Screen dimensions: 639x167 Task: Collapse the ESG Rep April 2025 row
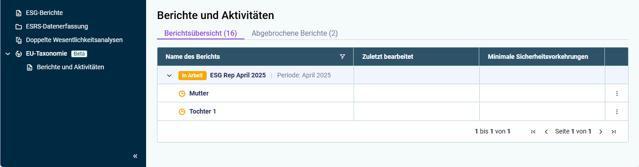[169, 76]
